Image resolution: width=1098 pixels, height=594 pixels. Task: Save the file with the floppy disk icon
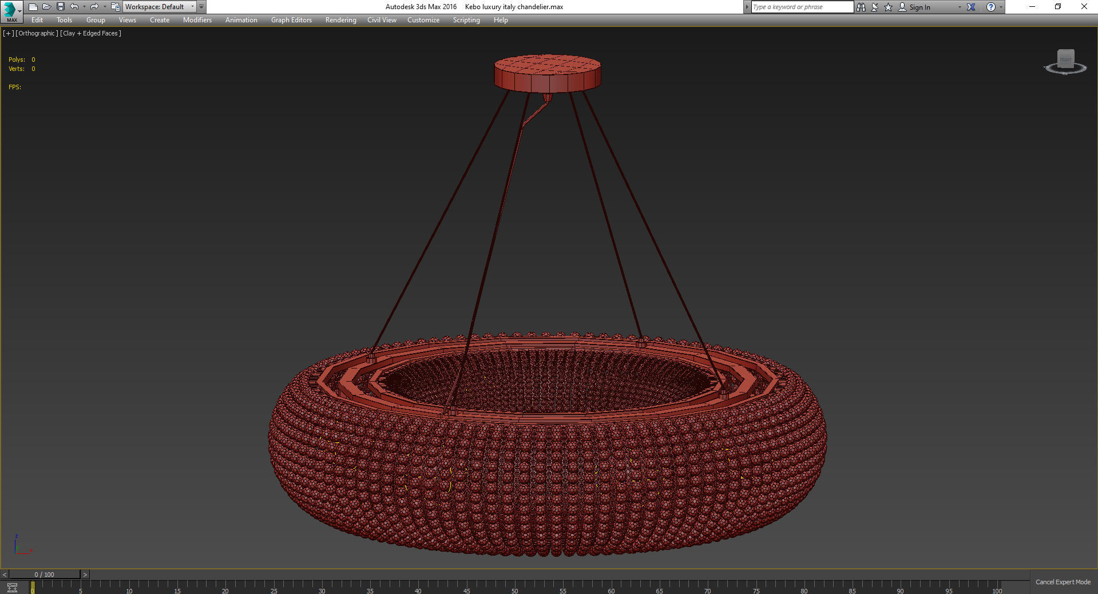click(60, 7)
